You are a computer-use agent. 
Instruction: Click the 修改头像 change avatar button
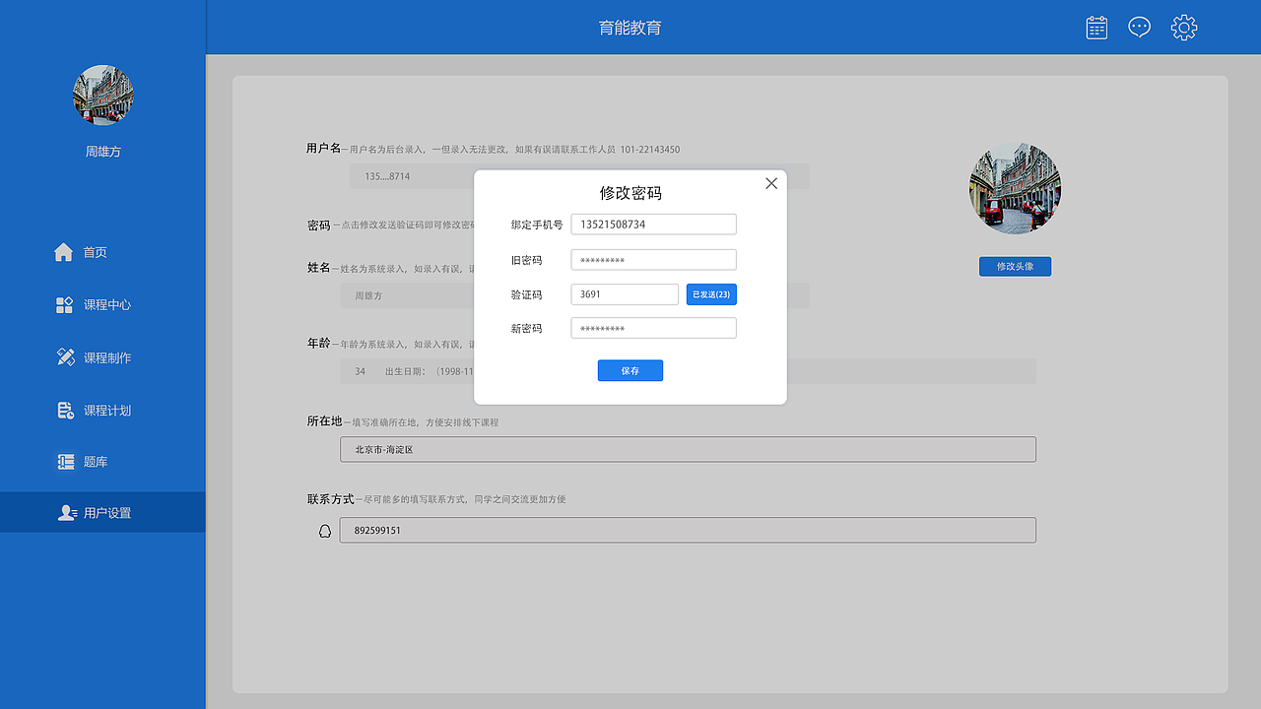click(1015, 266)
